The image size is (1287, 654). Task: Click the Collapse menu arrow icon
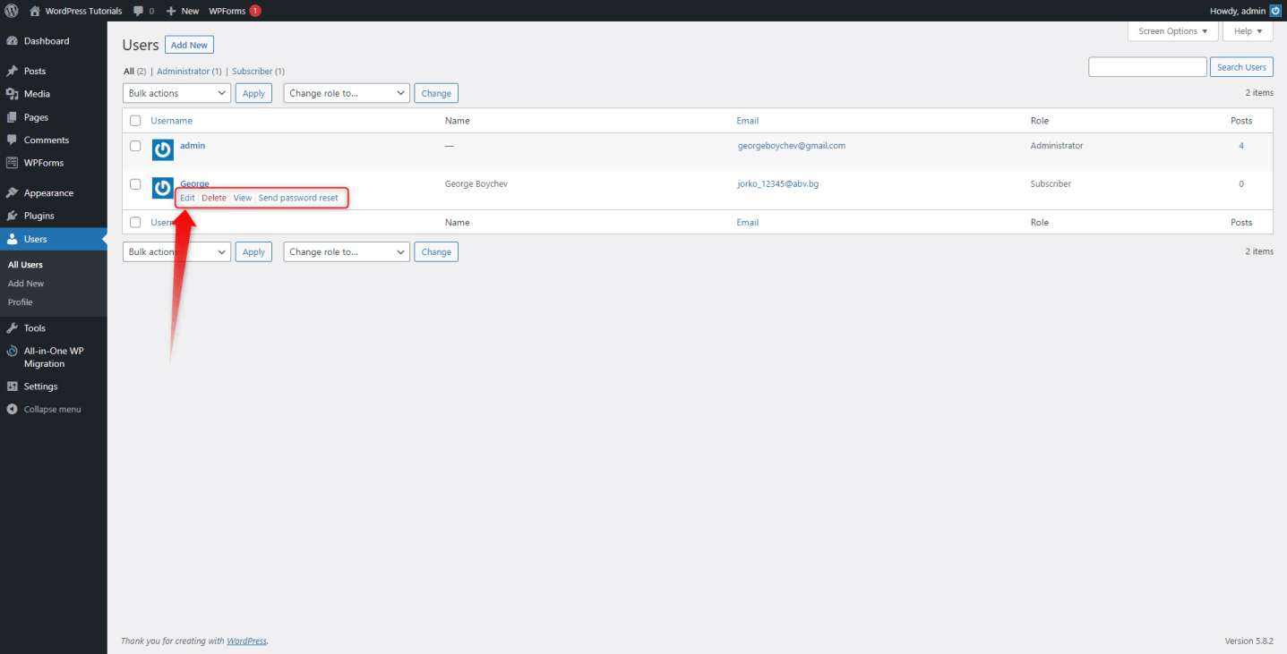(12, 409)
